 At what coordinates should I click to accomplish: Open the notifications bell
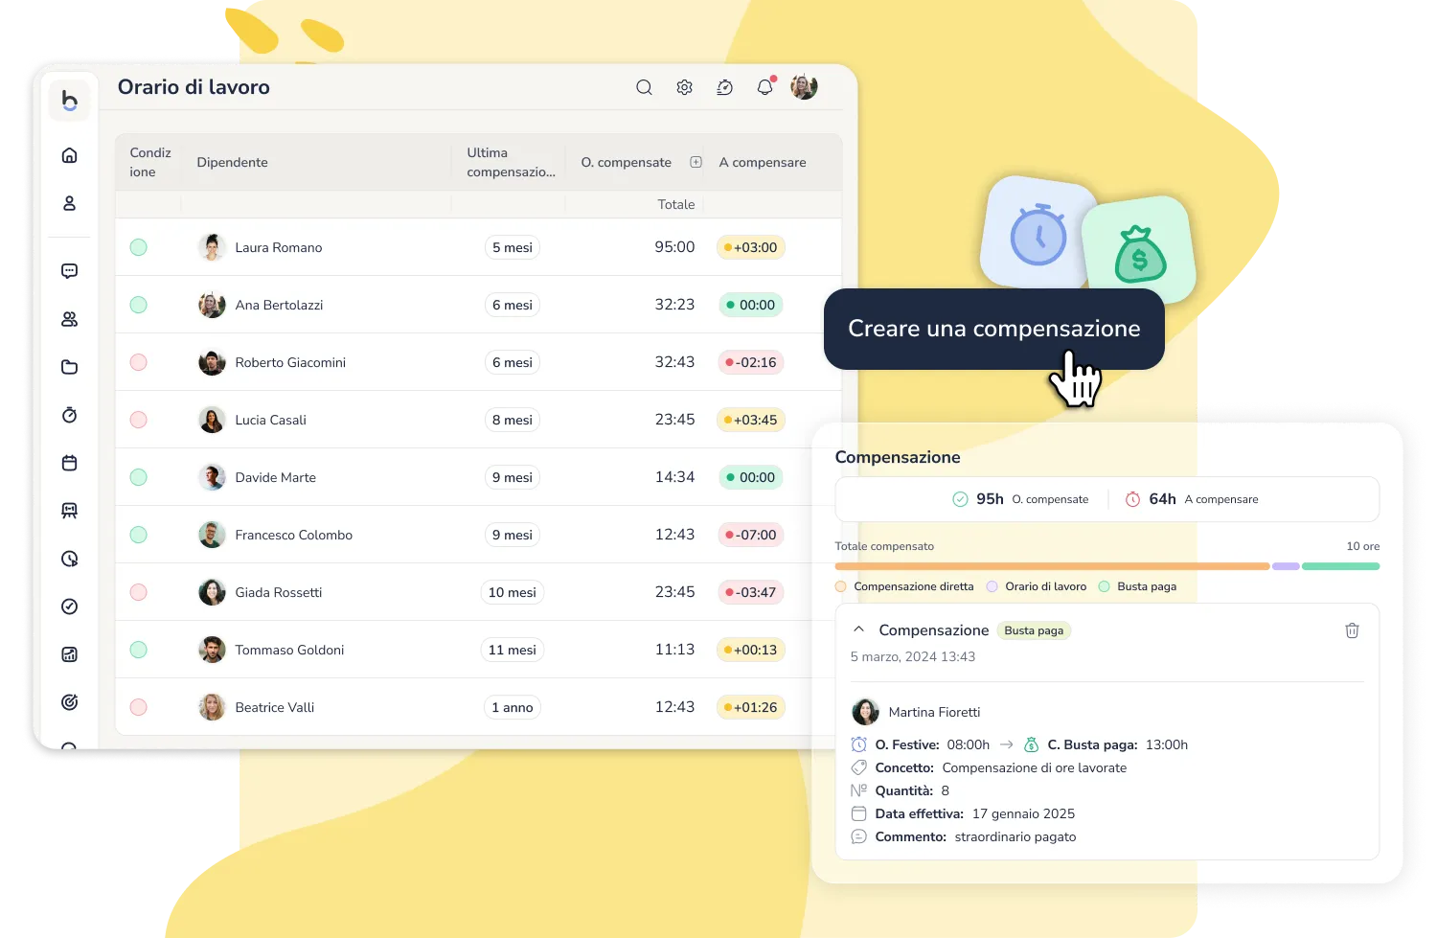764,87
